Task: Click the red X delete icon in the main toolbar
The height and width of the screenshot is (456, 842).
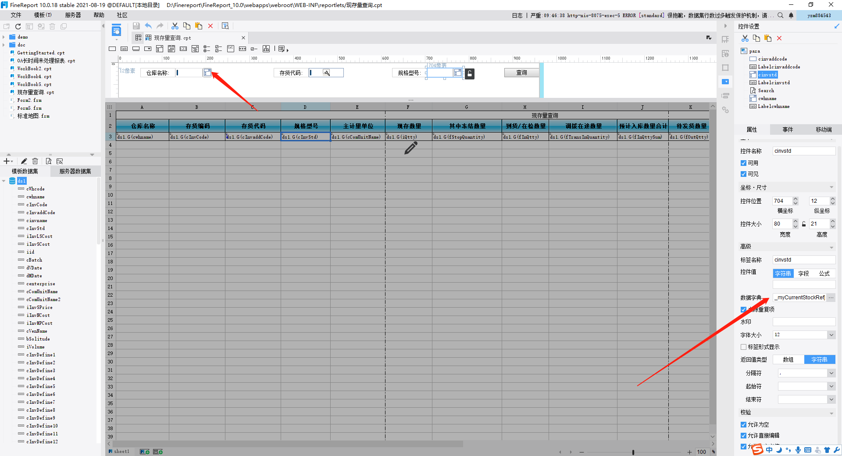Action: click(210, 26)
